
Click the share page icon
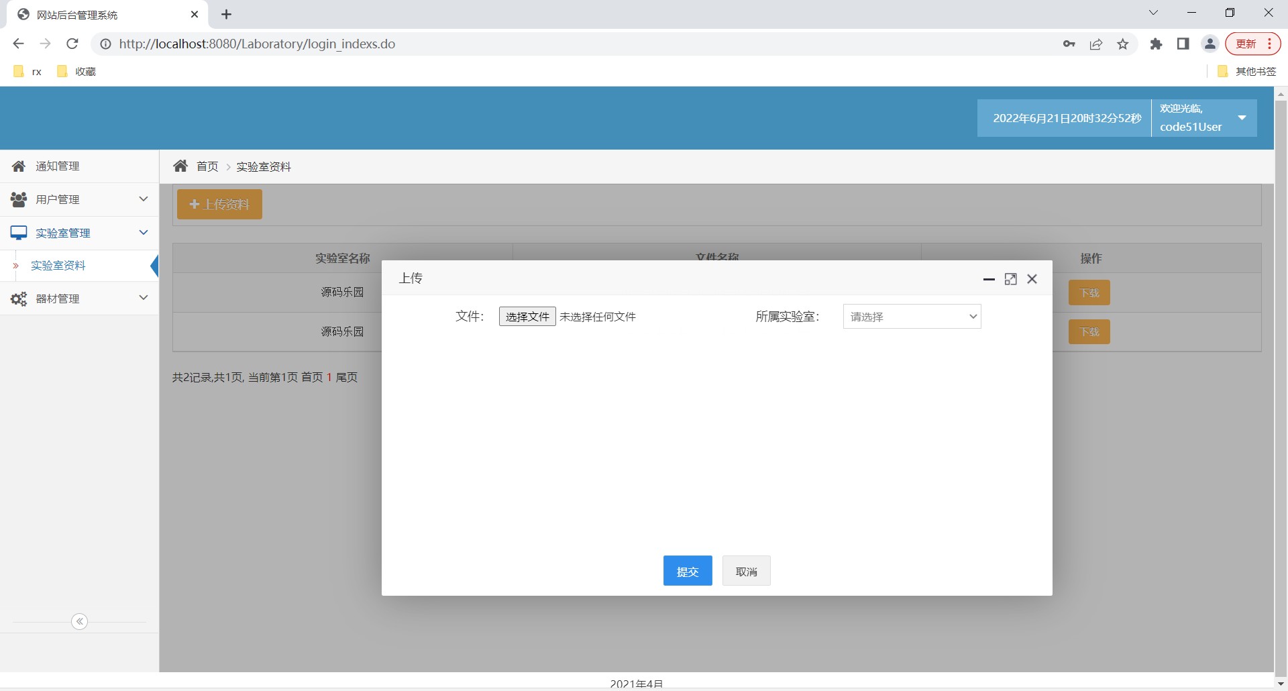[1096, 44]
